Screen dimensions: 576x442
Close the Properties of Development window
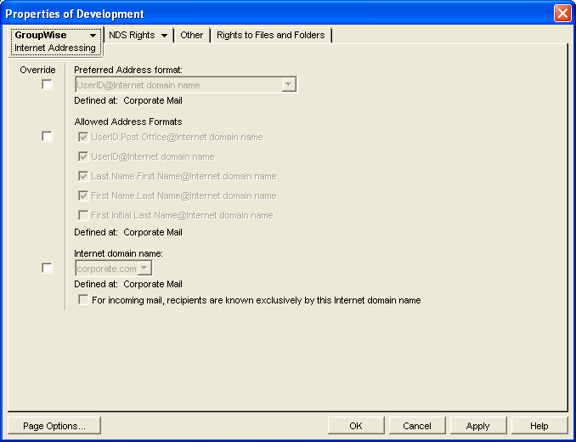[562, 14]
